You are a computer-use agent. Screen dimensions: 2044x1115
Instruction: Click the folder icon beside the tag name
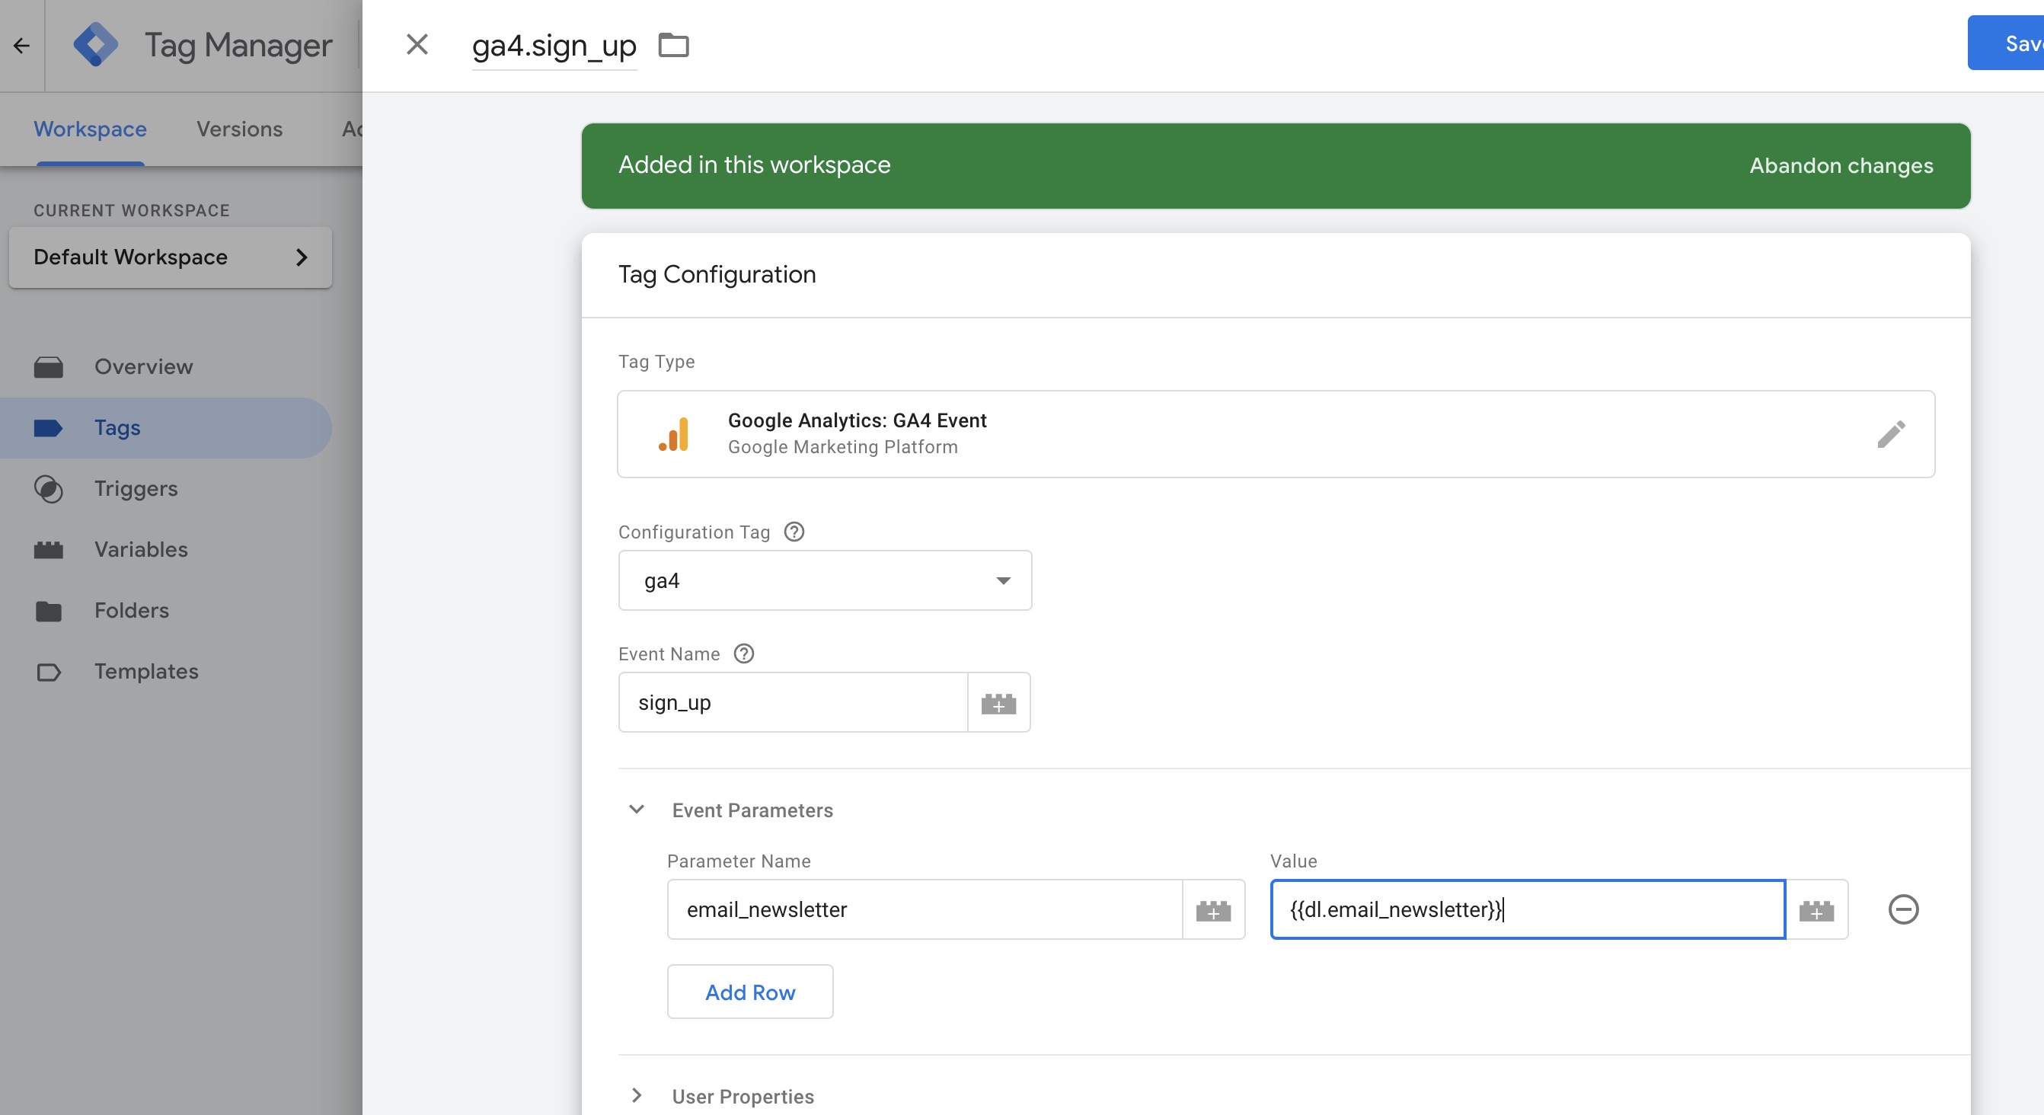coord(674,45)
